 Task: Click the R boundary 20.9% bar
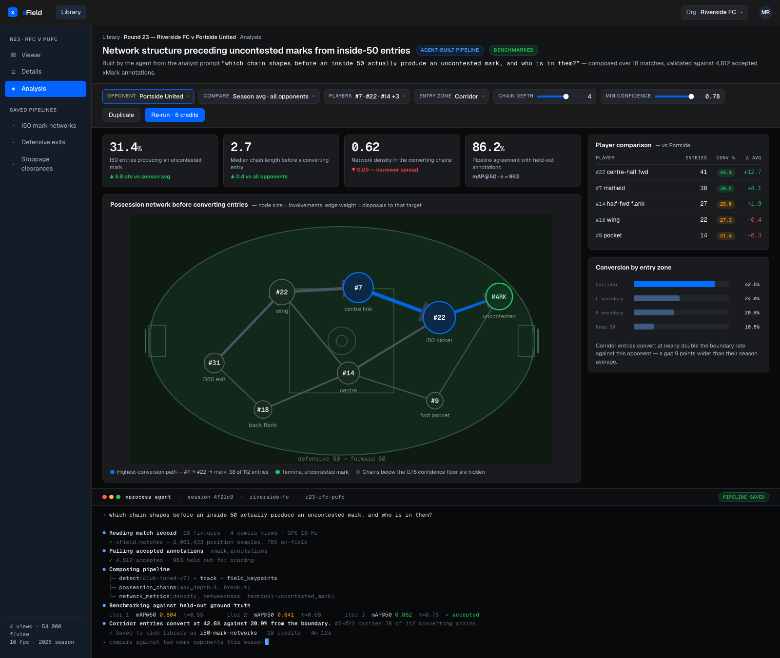[x=654, y=312]
